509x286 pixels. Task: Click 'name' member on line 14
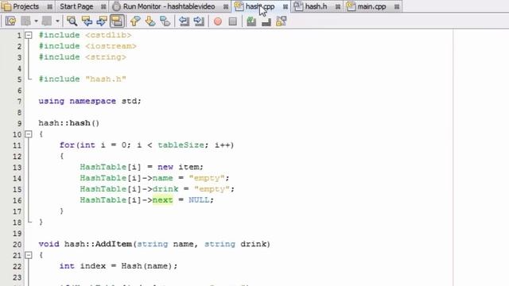click(x=162, y=178)
